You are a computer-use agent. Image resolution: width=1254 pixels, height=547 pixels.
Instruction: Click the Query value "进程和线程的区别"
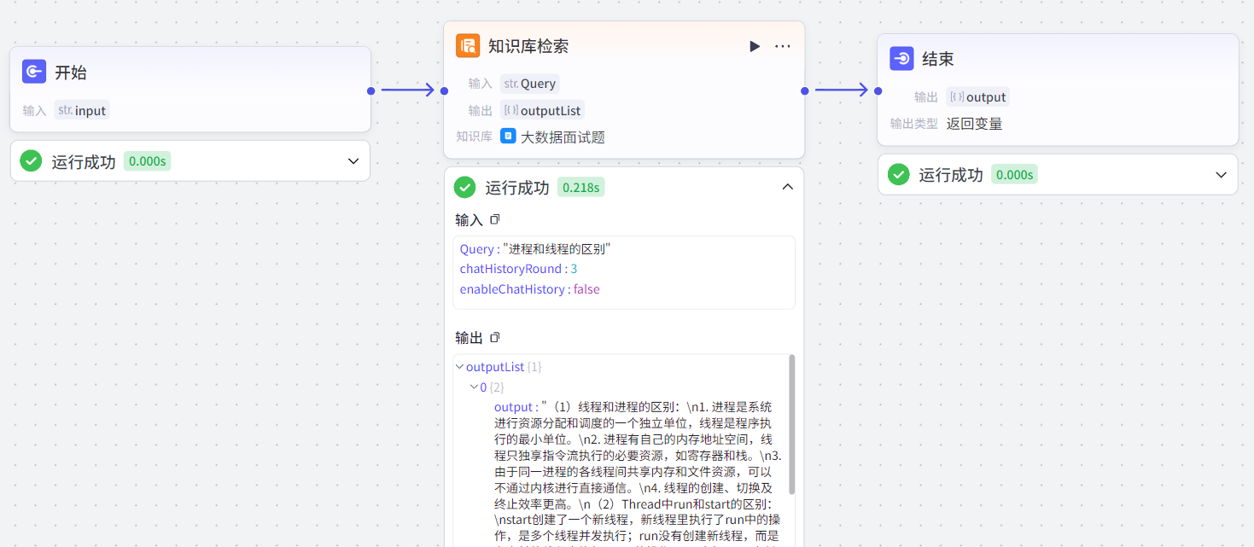point(557,249)
